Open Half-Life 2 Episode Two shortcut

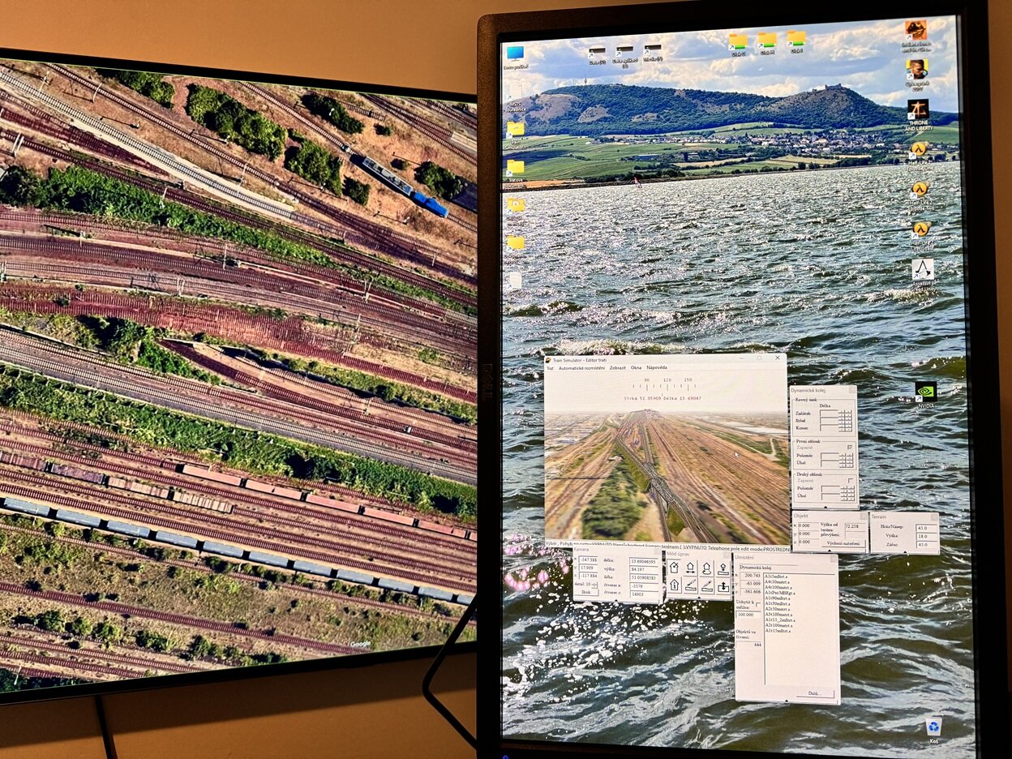coord(920,195)
